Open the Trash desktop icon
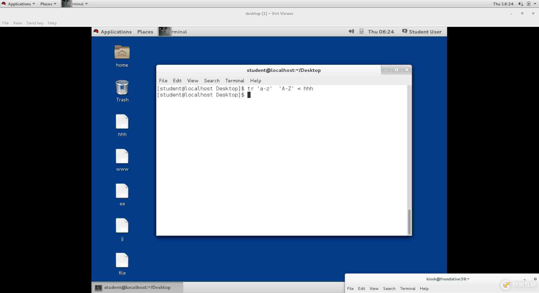The height and width of the screenshot is (293, 539). tap(122, 88)
